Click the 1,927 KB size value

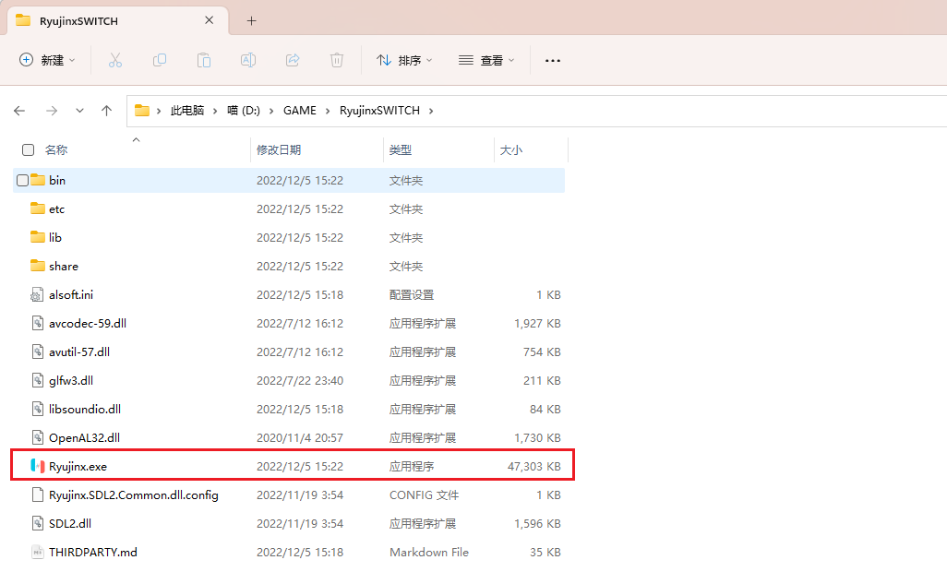537,324
